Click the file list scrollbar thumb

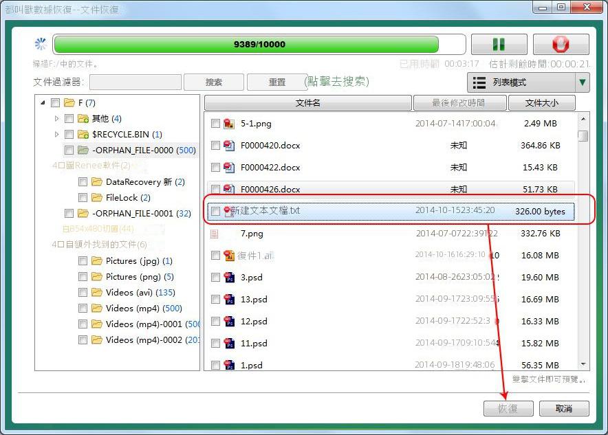click(x=583, y=136)
